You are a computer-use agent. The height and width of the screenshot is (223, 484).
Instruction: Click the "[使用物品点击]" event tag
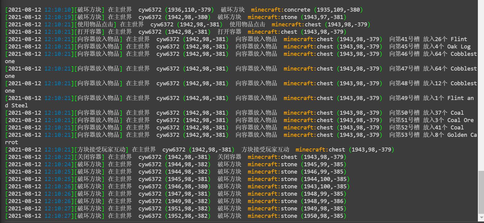(95, 25)
